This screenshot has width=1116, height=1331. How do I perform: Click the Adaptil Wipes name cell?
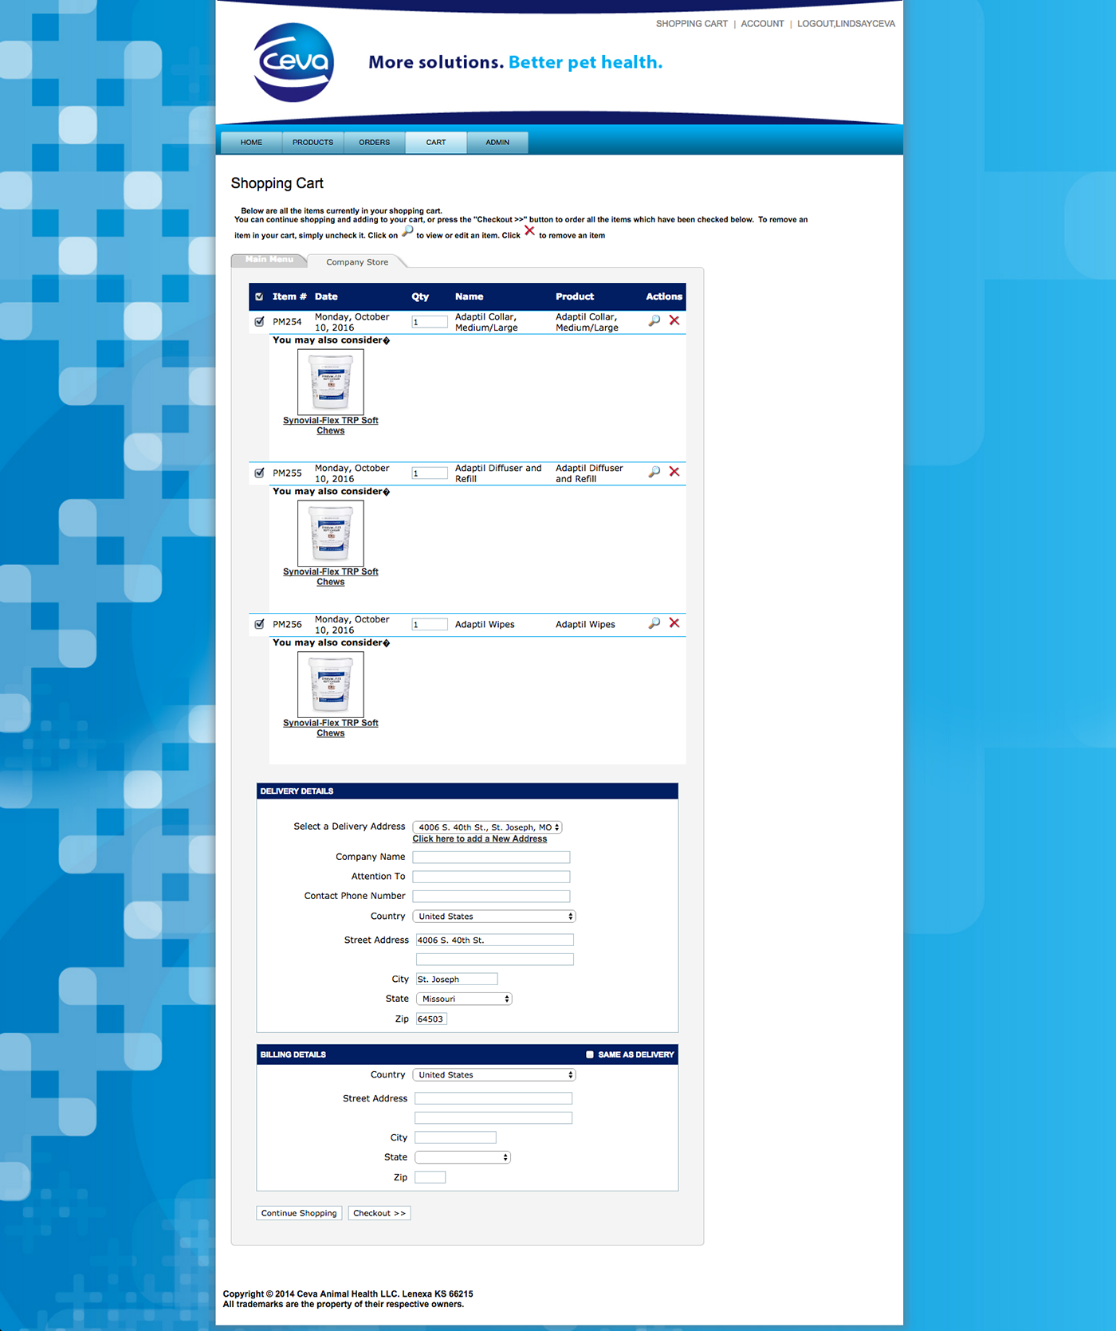485,625
